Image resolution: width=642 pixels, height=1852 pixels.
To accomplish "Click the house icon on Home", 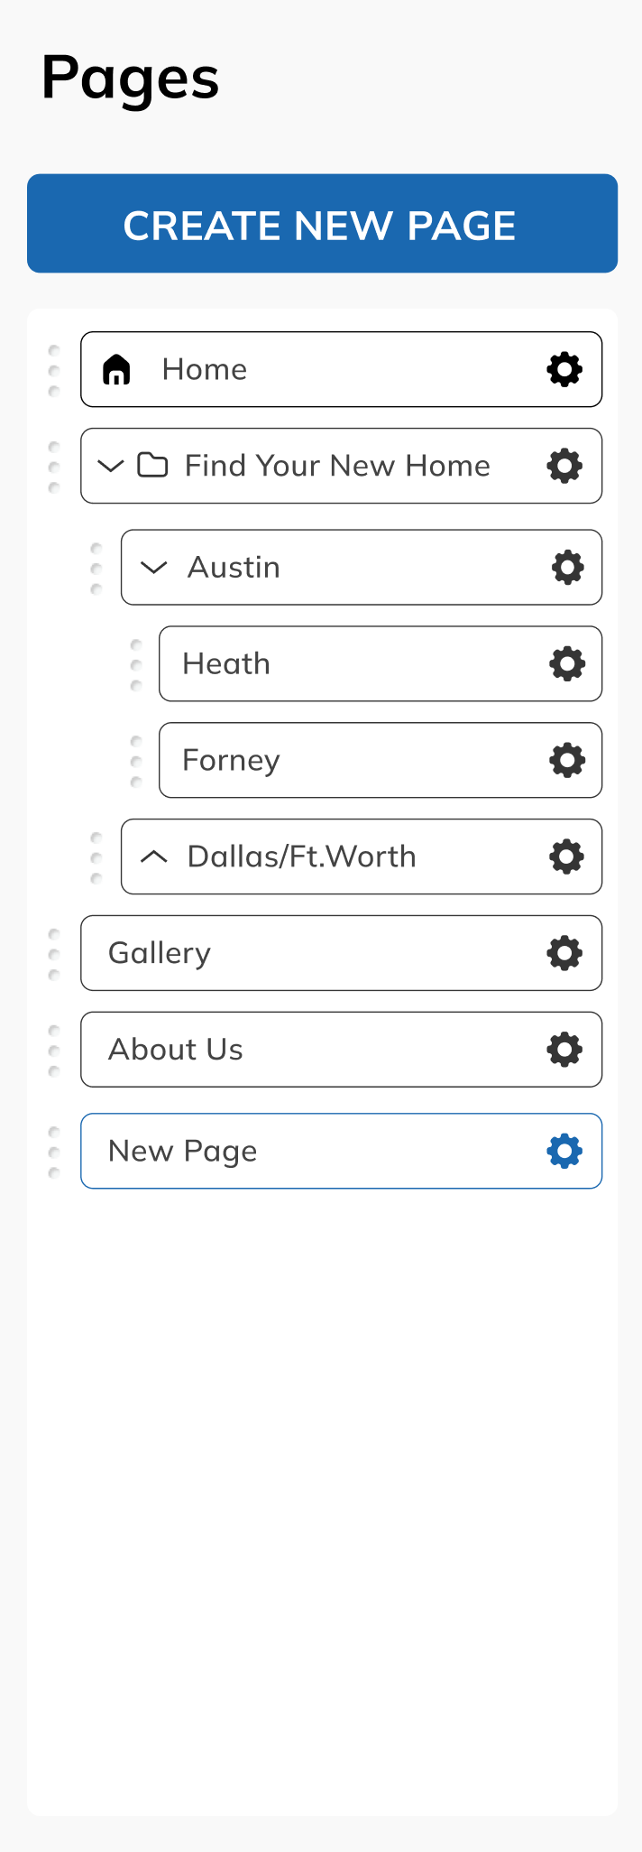I will click(116, 369).
